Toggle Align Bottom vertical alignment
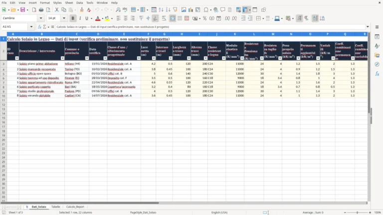 156,18
